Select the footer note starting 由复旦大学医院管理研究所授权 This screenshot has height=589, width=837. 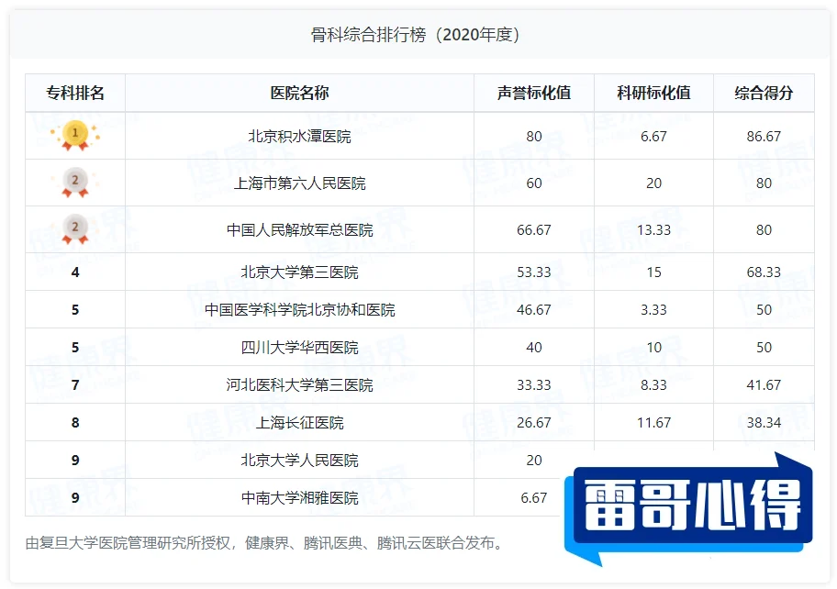(x=264, y=543)
